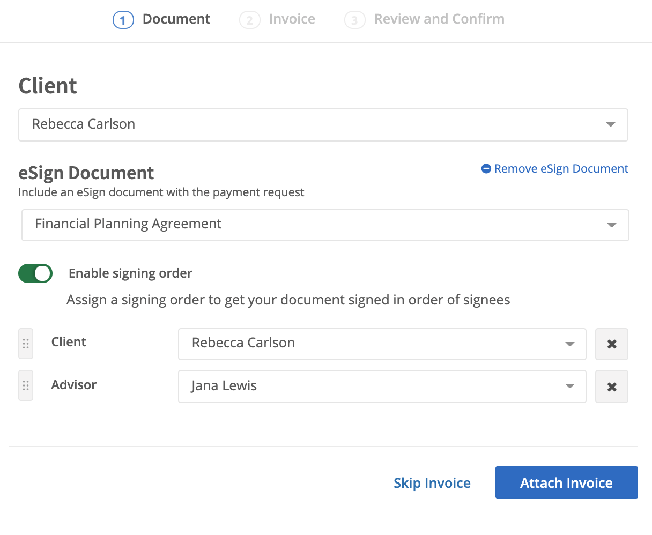652x535 pixels.
Task: Go to the Invoice step
Action: pos(292,19)
